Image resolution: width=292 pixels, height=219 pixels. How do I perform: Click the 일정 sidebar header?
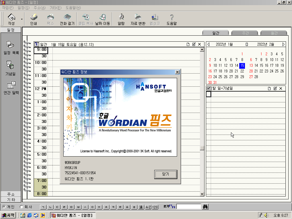[11, 30]
